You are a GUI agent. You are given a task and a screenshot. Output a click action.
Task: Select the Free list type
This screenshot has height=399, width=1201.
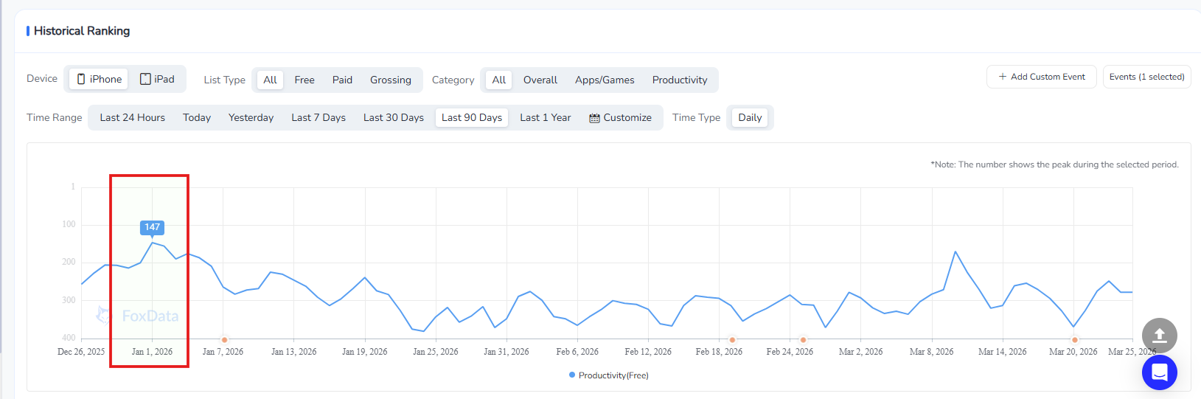point(304,80)
